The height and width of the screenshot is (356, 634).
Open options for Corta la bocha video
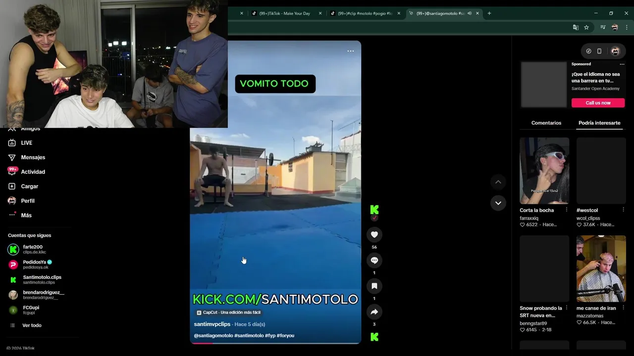tap(567, 210)
